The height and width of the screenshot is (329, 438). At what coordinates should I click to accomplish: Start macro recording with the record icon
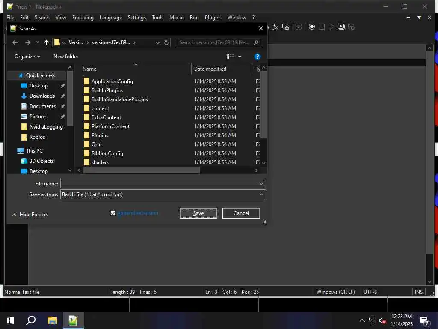(312, 27)
